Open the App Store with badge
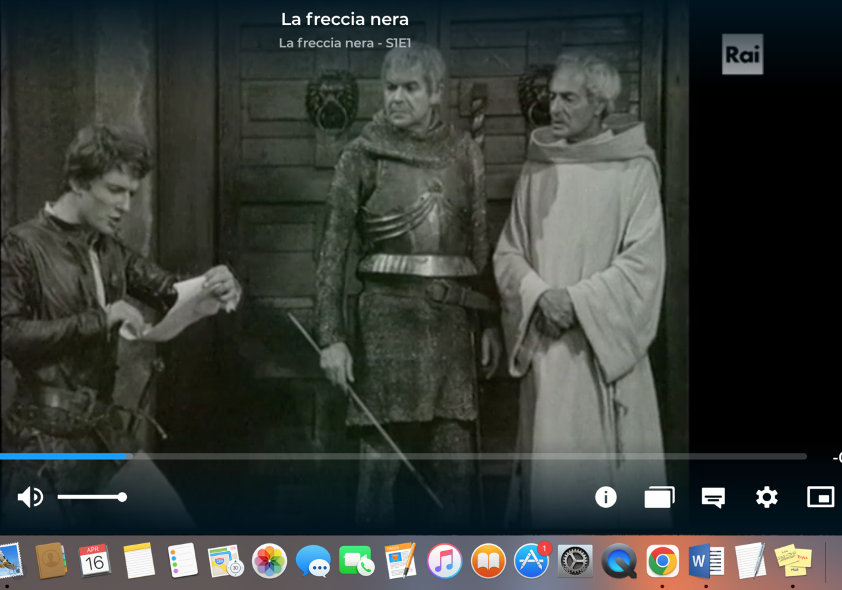This screenshot has height=590, width=842. (x=532, y=561)
